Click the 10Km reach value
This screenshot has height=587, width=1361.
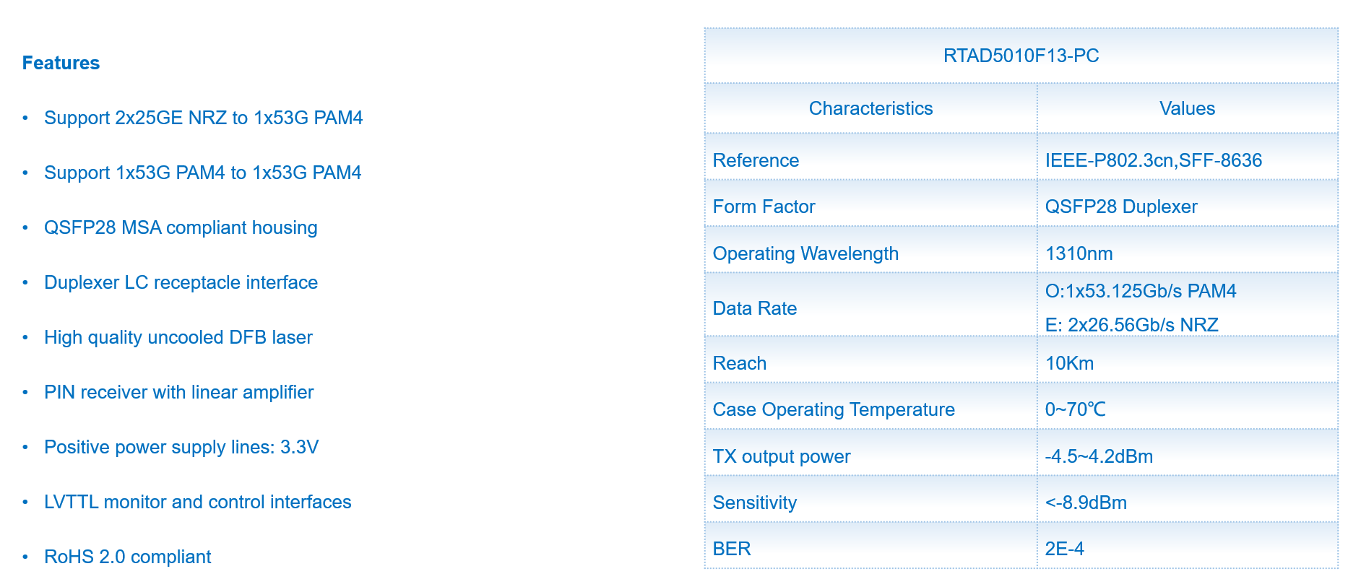(1069, 363)
